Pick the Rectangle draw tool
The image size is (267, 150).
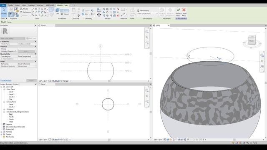36,9
